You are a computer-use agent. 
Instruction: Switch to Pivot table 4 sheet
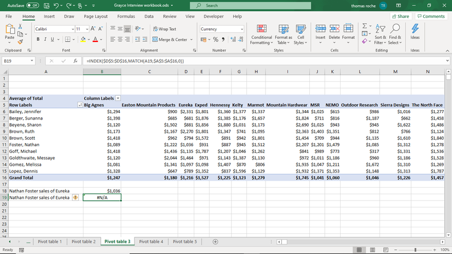coord(150,242)
